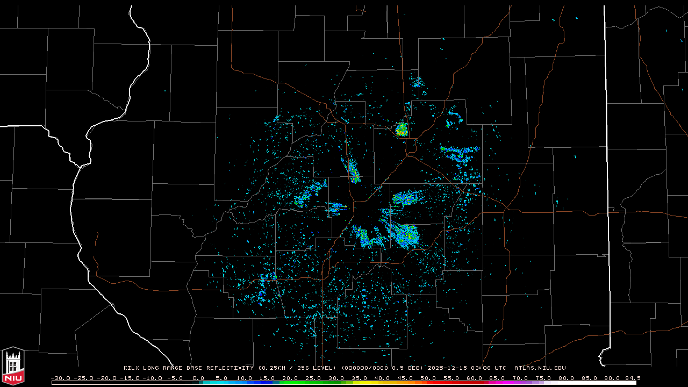Click the thick white vertical state border at right
Image resolution: width=688 pixels, height=387 pixels.
(x=607, y=161)
